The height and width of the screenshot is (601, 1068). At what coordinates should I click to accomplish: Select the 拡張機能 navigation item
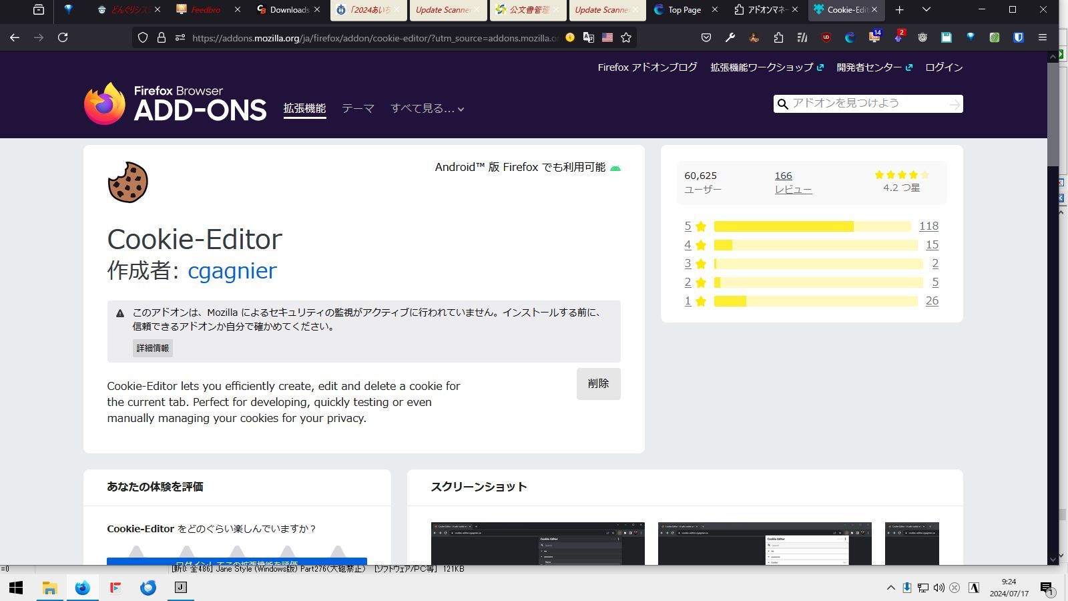click(304, 108)
